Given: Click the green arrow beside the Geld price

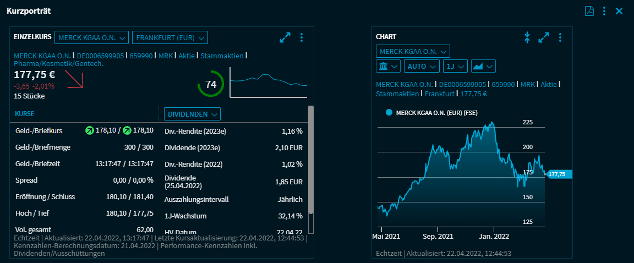Looking at the screenshot, I should click(x=90, y=130).
